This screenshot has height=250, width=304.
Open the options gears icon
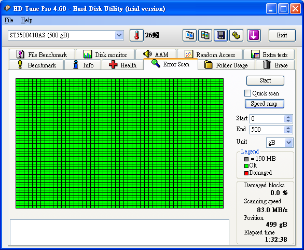236,35
